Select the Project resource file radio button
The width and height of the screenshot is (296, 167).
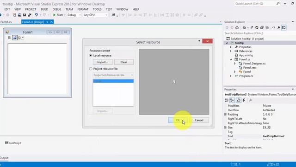point(91,69)
